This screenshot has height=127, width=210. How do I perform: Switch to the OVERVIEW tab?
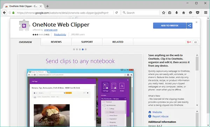[26, 42]
